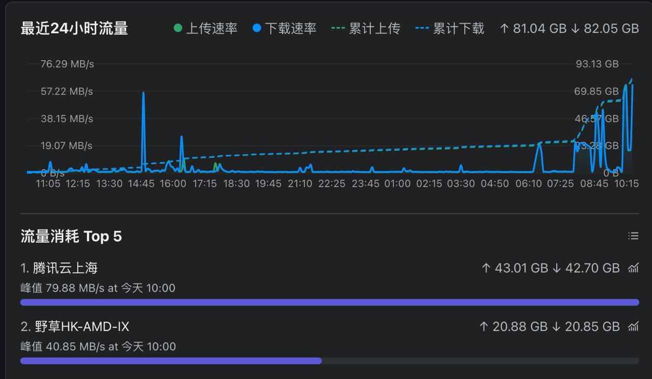Click the 11:05 time axis label
The height and width of the screenshot is (379, 652).
(48, 184)
